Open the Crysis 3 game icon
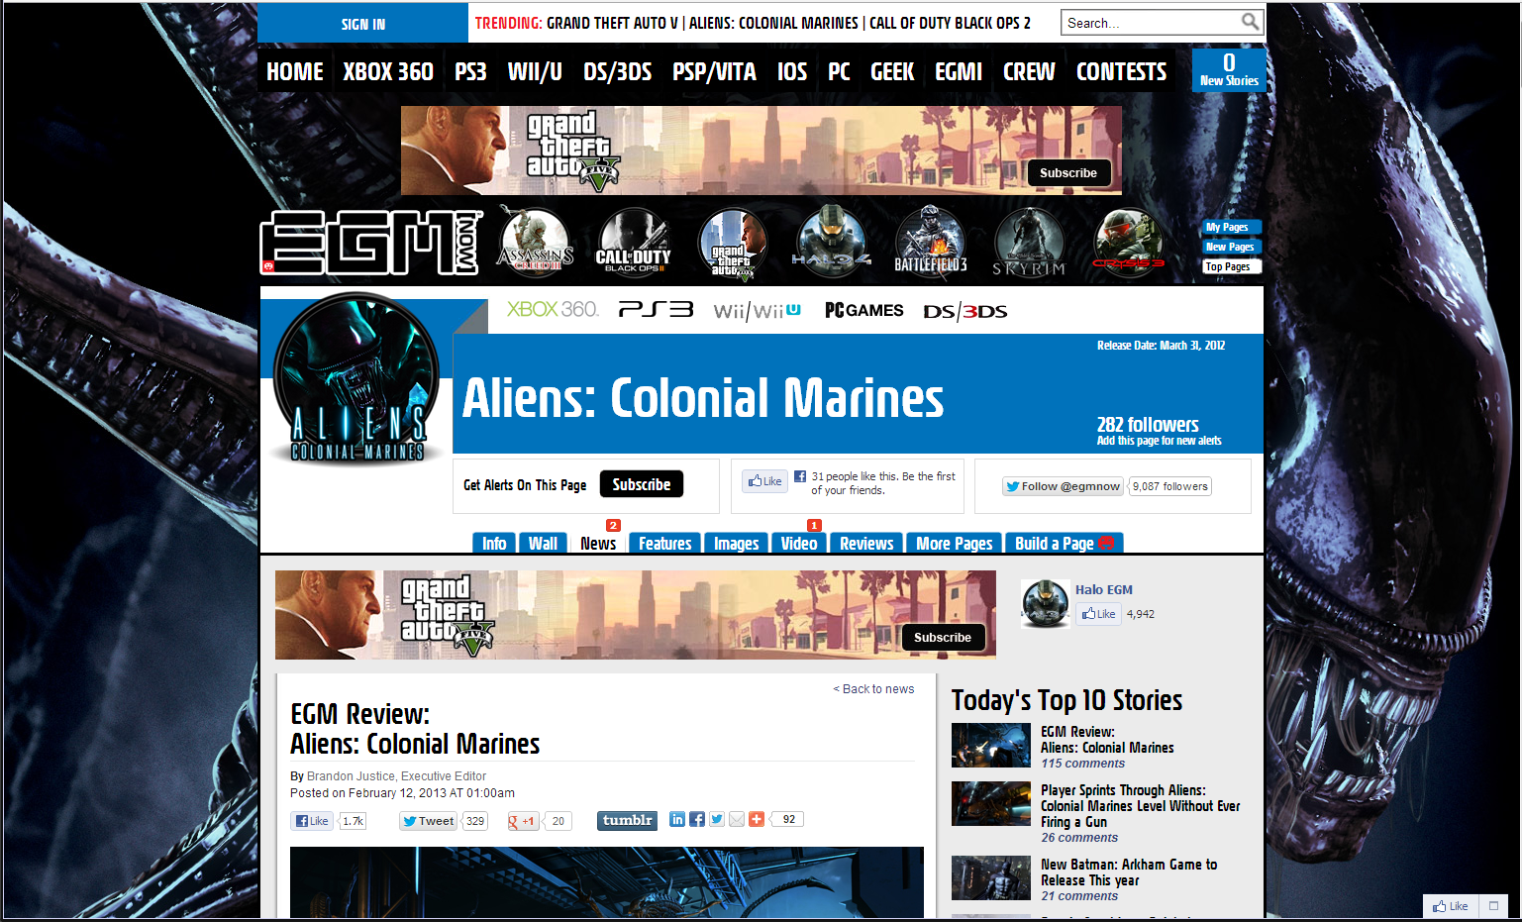This screenshot has width=1522, height=922. click(1128, 243)
